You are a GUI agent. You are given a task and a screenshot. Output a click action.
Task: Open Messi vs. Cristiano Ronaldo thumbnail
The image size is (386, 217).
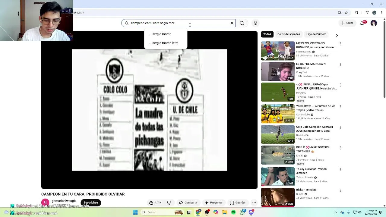click(278, 51)
